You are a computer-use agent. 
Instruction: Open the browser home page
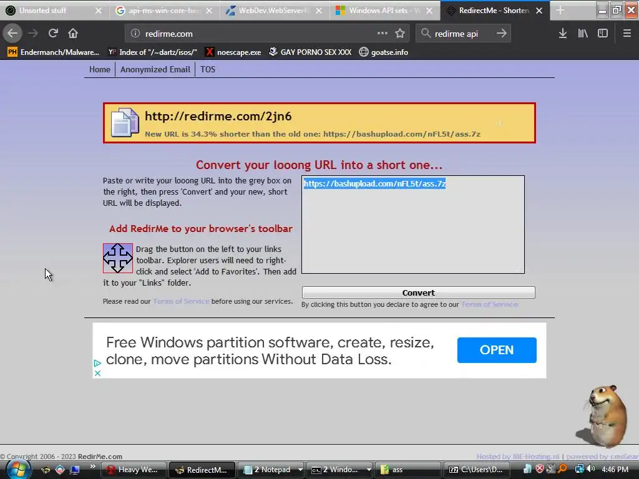click(x=73, y=33)
